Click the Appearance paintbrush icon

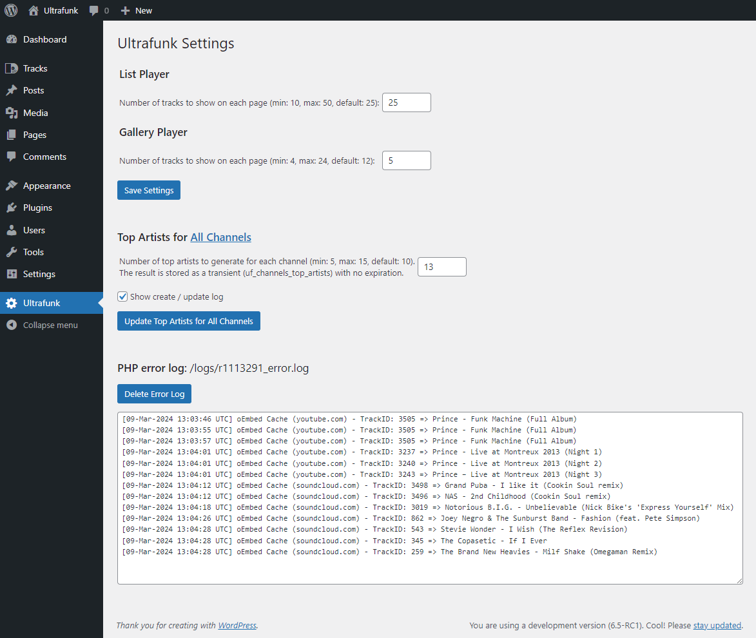pyautogui.click(x=12, y=186)
